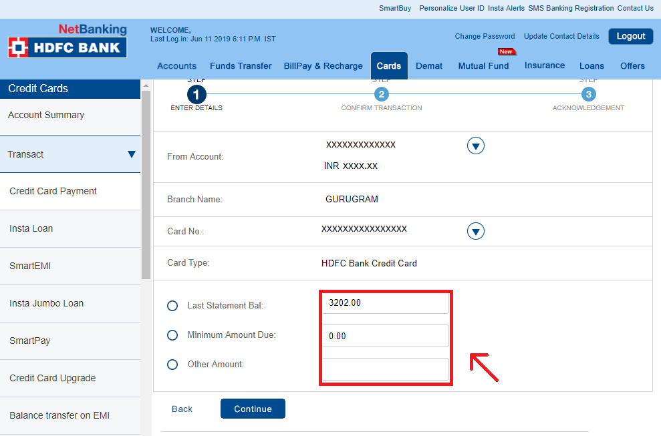Open Personalize User ID link
Screen dimensions: 661x436
tap(452, 8)
